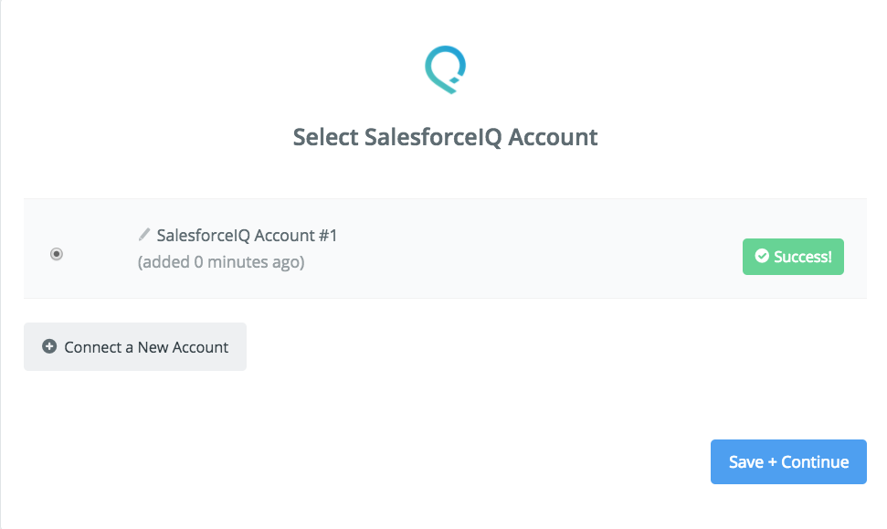The width and height of the screenshot is (887, 529).
Task: Click Connect a New Account
Action: coord(135,347)
